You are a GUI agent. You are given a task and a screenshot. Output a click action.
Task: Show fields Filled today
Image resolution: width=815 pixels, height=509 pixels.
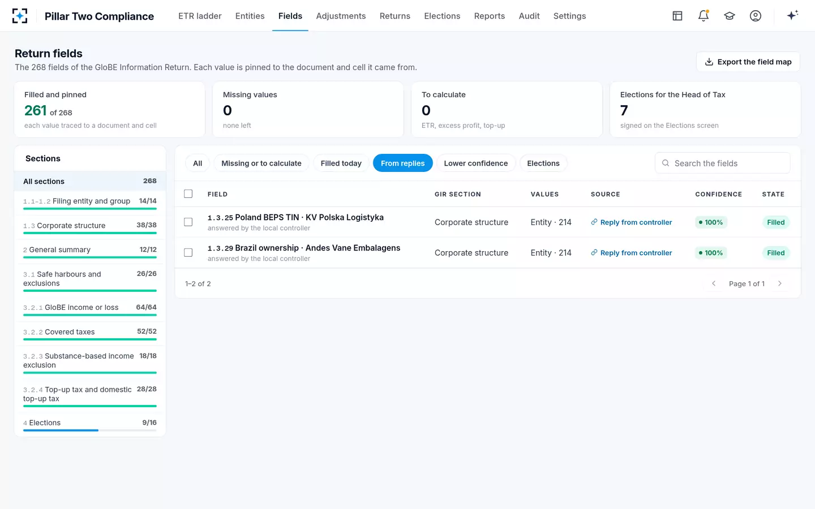(x=341, y=163)
